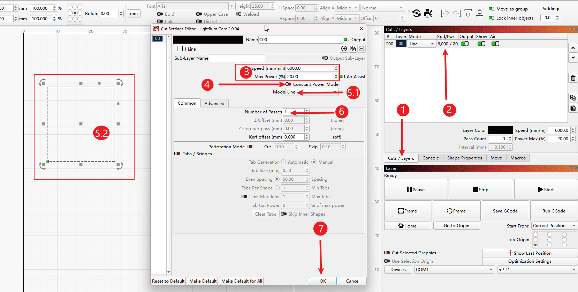
Task: Open the Mode dropdown in Cut Settings Editor
Action: tap(312, 92)
